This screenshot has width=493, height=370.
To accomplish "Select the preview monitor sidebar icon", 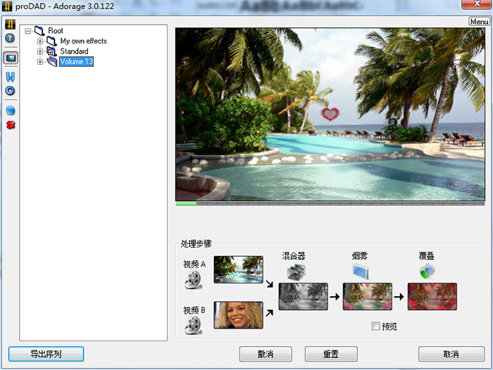I will click(x=11, y=58).
